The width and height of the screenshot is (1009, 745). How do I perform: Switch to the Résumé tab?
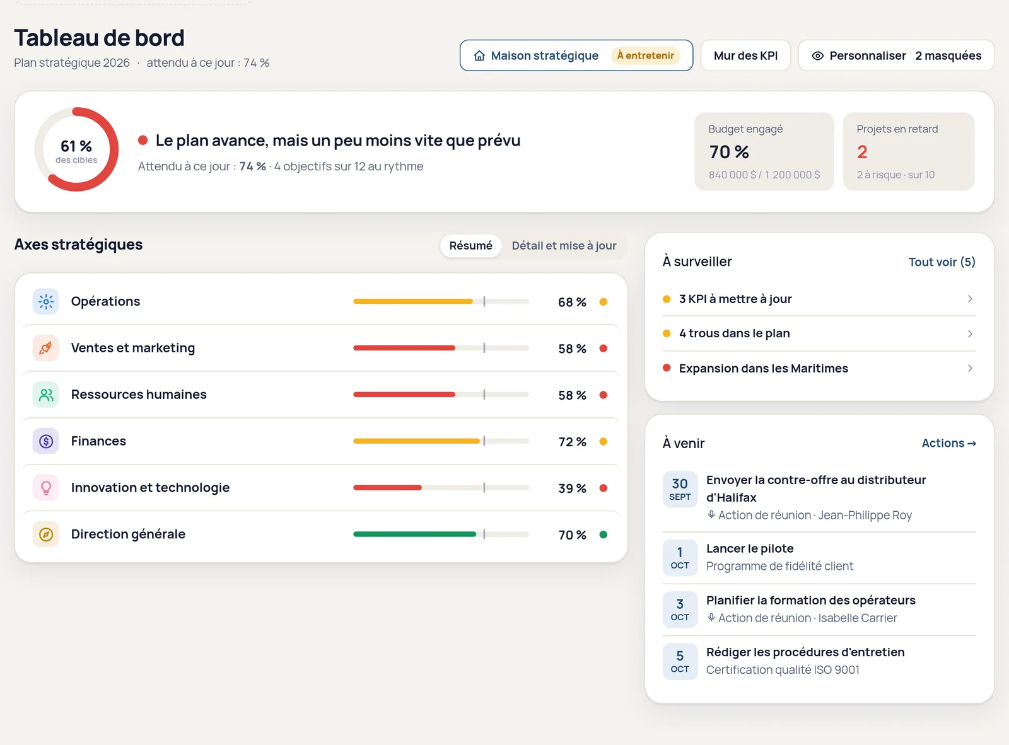471,246
